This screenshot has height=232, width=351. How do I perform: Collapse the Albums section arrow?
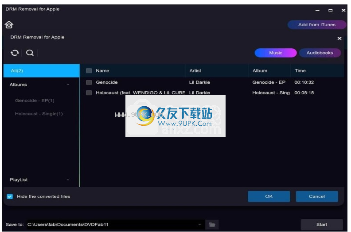(68, 85)
